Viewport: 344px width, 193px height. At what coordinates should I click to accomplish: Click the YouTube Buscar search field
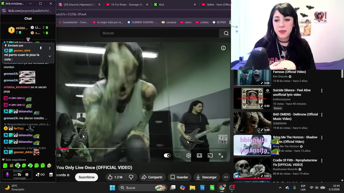[160, 33]
